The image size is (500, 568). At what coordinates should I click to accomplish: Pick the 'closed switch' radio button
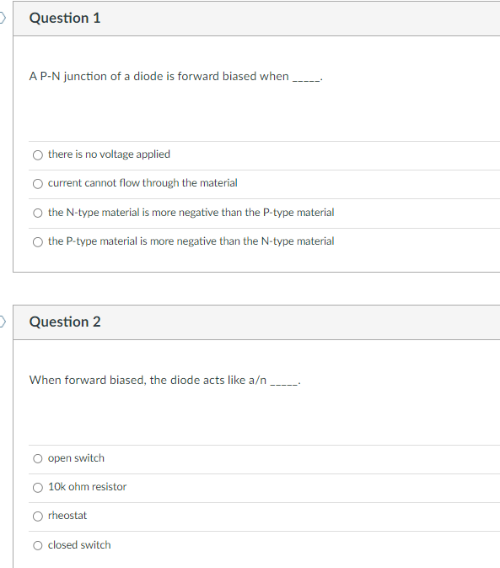(x=38, y=545)
